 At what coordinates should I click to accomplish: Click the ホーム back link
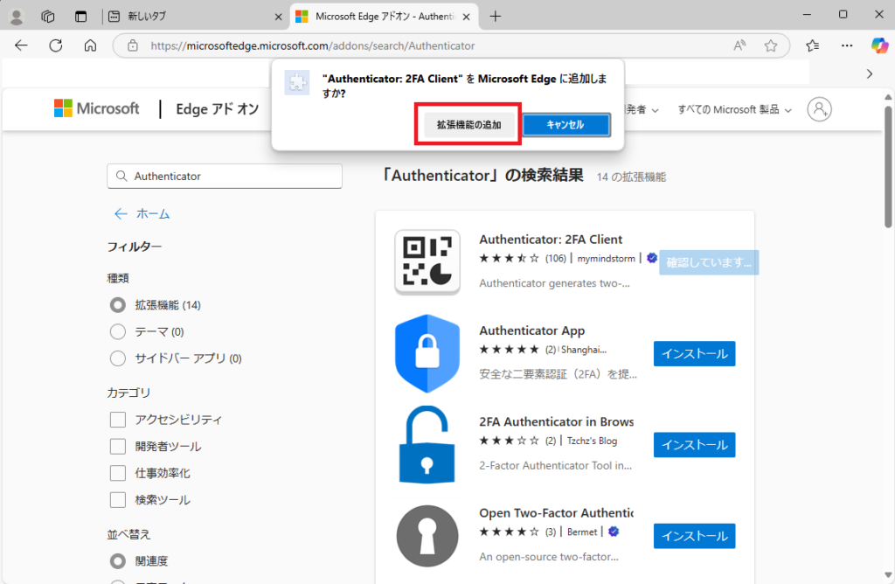pos(142,214)
